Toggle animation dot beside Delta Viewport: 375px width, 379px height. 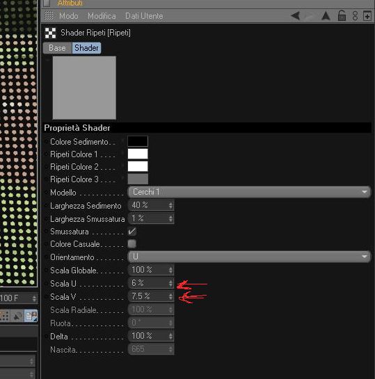click(46, 337)
